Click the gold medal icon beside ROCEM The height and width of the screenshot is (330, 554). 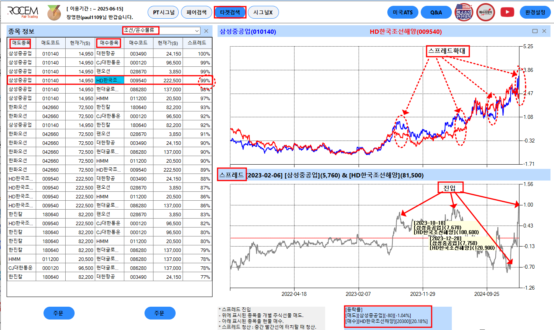(x=54, y=13)
